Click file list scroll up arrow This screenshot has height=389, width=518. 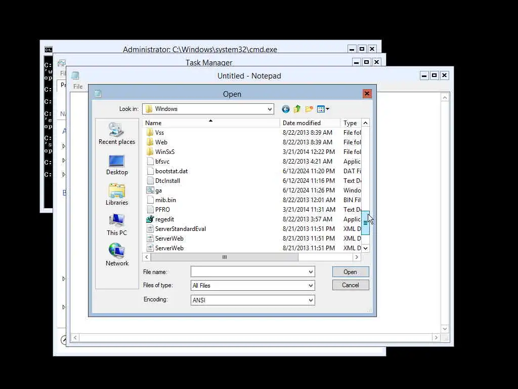[365, 123]
